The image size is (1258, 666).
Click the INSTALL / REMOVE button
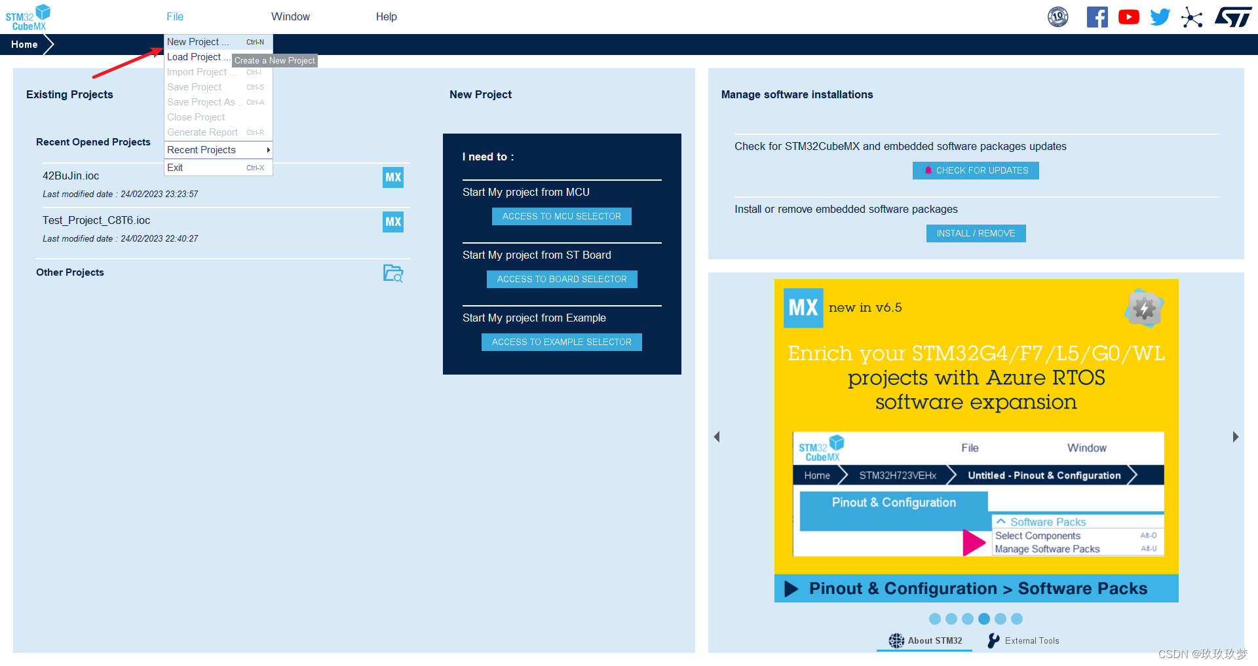pos(976,233)
